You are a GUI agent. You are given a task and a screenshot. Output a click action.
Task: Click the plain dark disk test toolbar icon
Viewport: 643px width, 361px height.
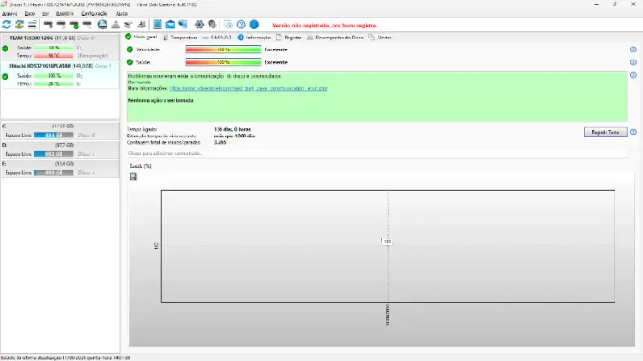tap(48, 25)
